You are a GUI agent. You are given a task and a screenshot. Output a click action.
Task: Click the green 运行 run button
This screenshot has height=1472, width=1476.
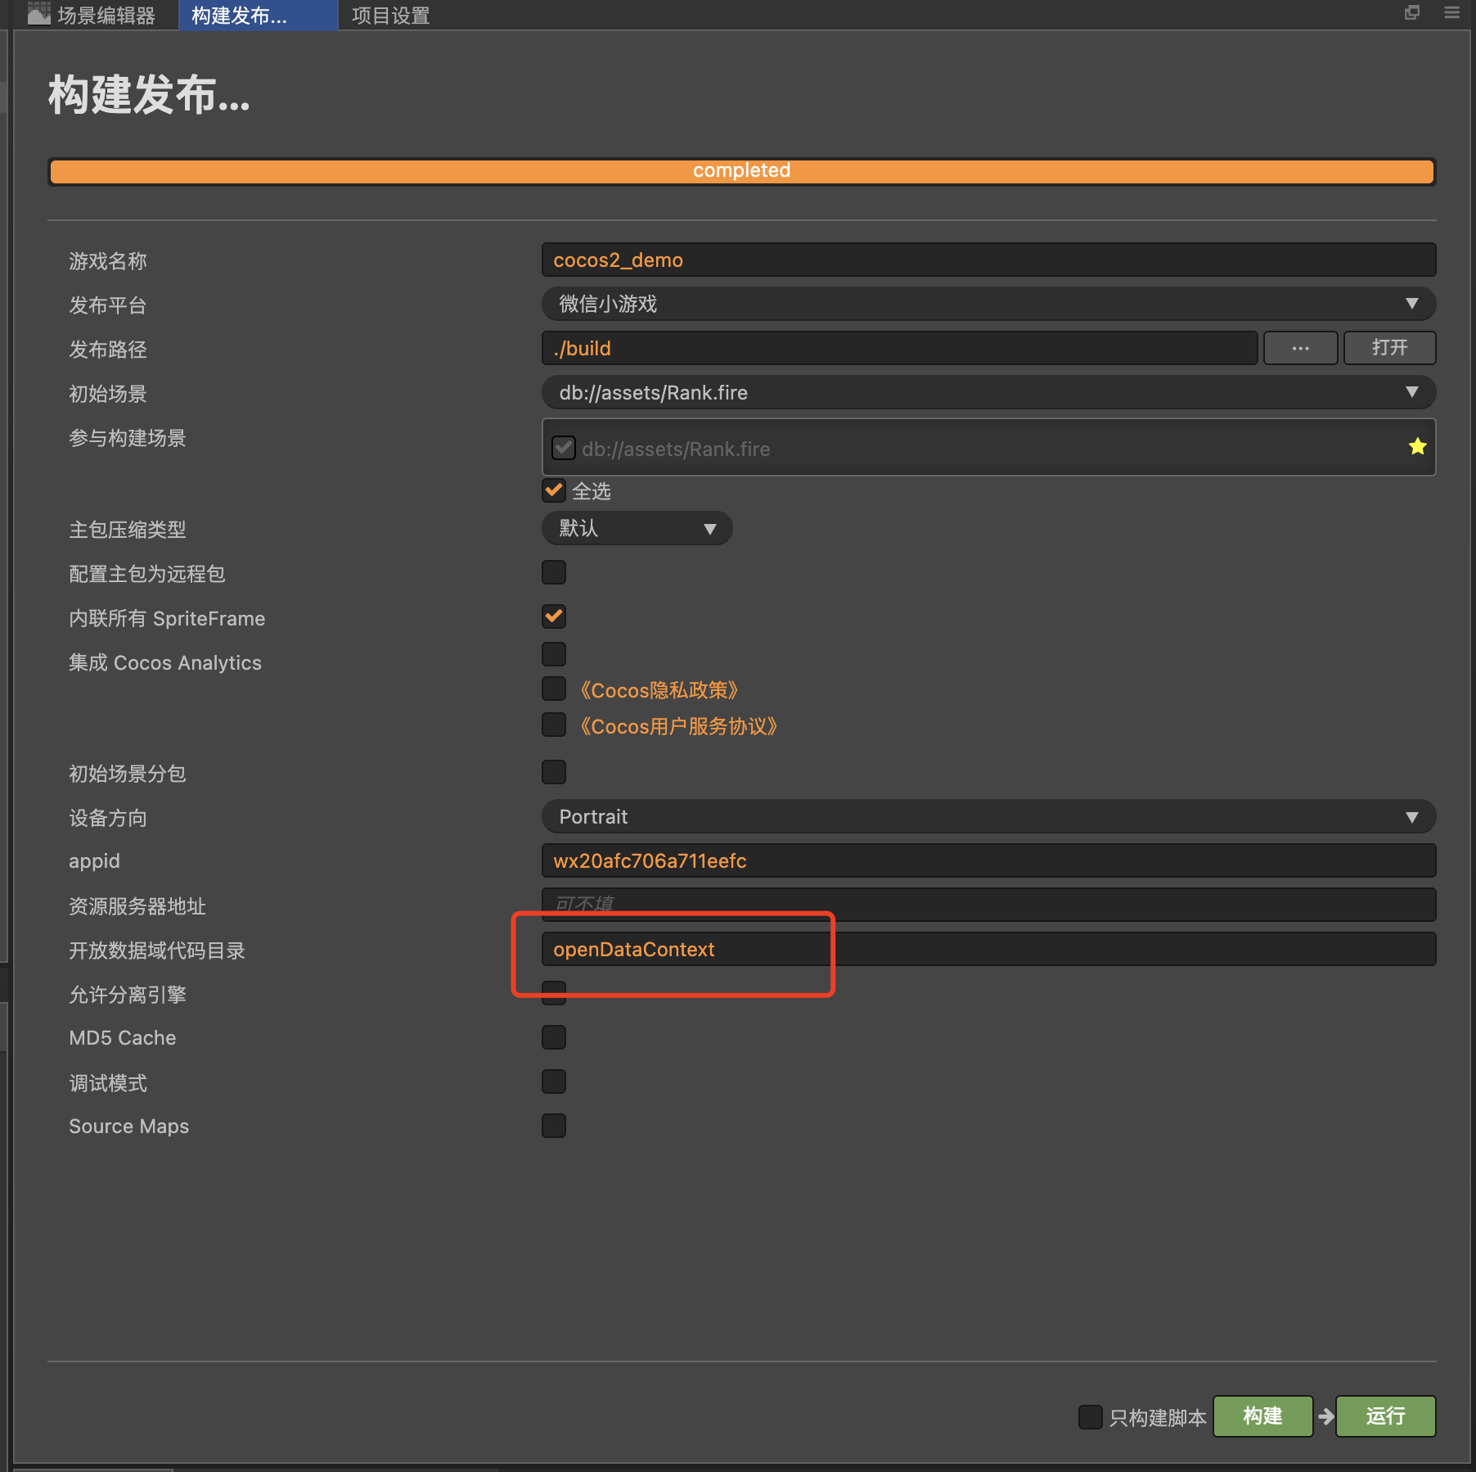point(1385,1416)
